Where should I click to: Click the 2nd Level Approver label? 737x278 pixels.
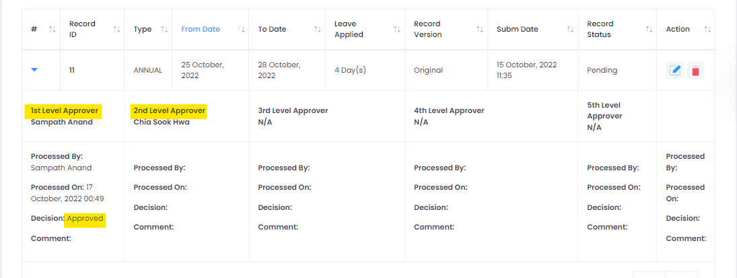(x=169, y=110)
